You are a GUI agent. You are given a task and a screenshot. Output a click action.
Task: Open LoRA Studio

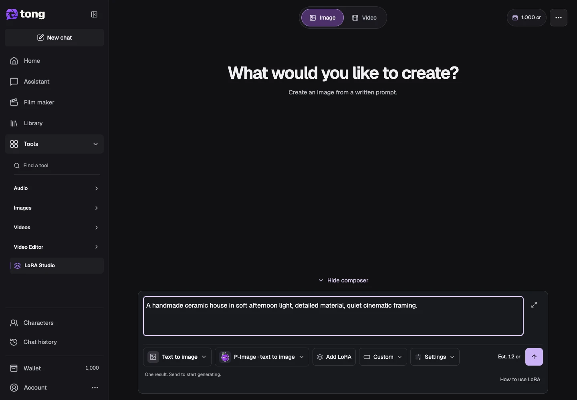(x=56, y=266)
